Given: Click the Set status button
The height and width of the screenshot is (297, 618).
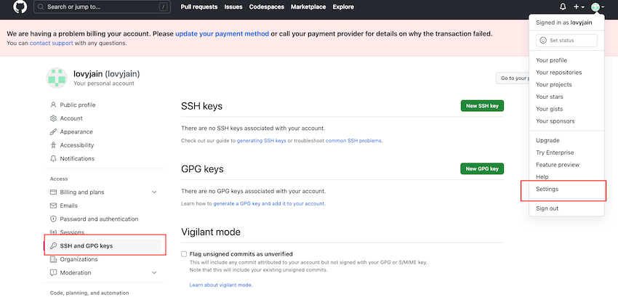Looking at the screenshot, I should 566,40.
